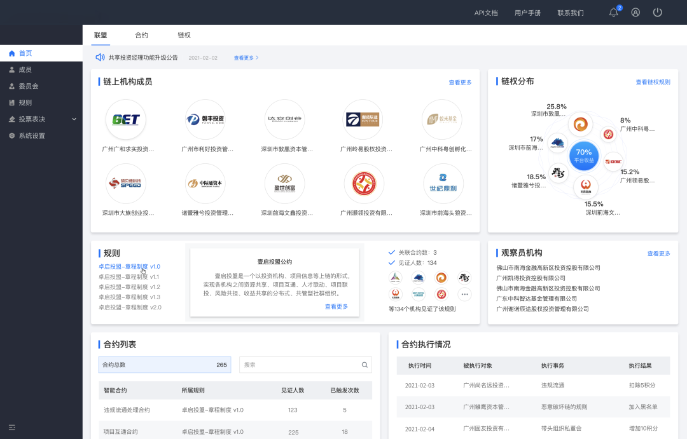This screenshot has height=439, width=687.
Task: Click the power logout icon
Action: (x=658, y=13)
